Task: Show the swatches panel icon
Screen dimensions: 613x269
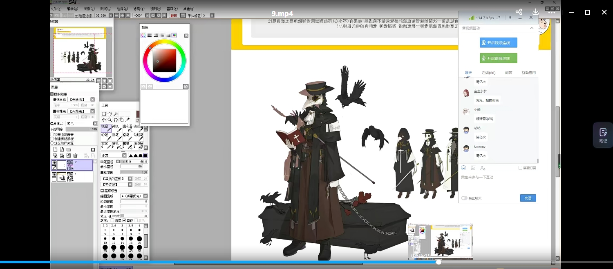Action: tap(168, 35)
